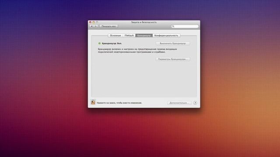Click the green firewall status indicator
Viewport: 280px width, 157px height.
tap(99, 43)
